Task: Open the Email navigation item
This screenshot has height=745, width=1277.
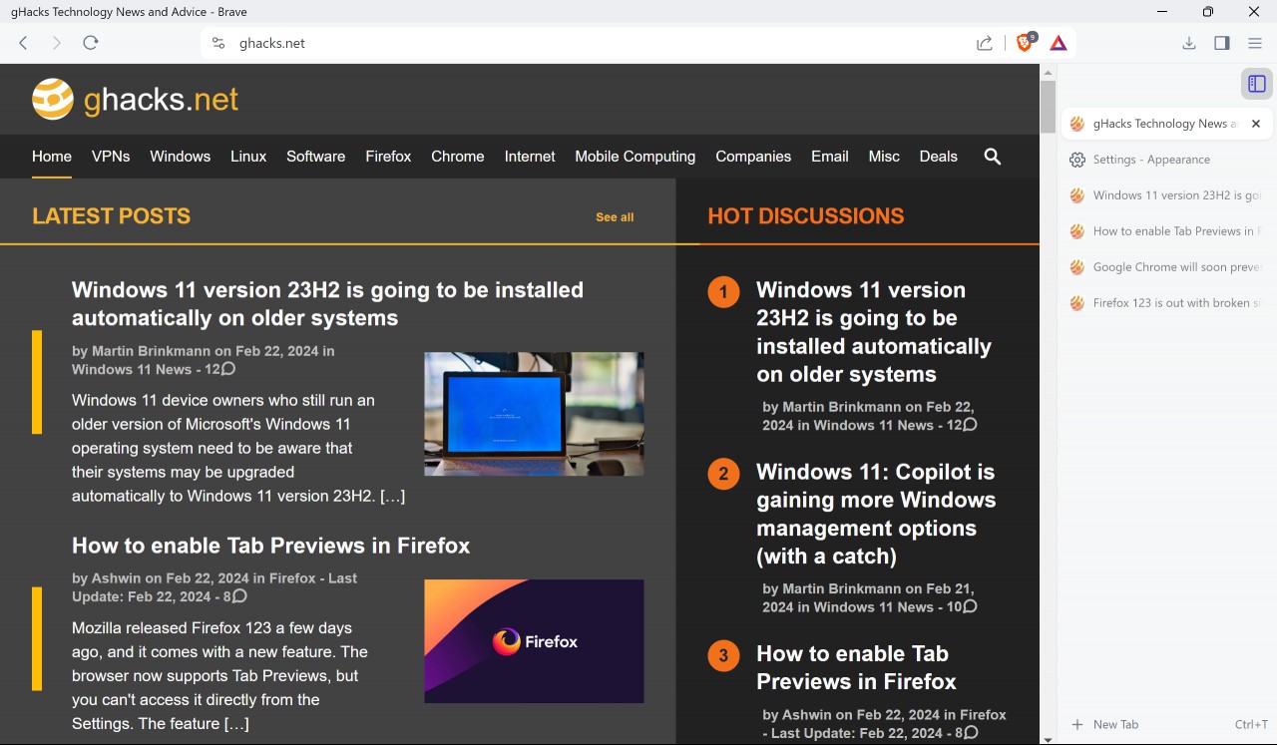Action: [830, 157]
